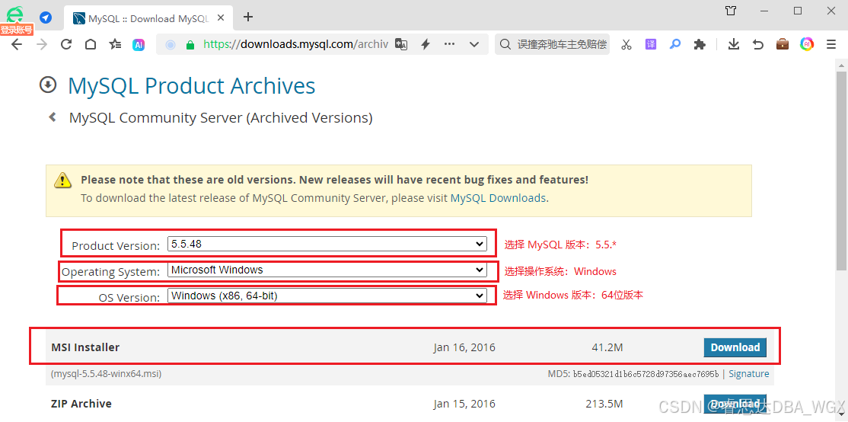The image size is (848, 422).
Task: Go forward with the forward arrow
Action: click(x=42, y=44)
